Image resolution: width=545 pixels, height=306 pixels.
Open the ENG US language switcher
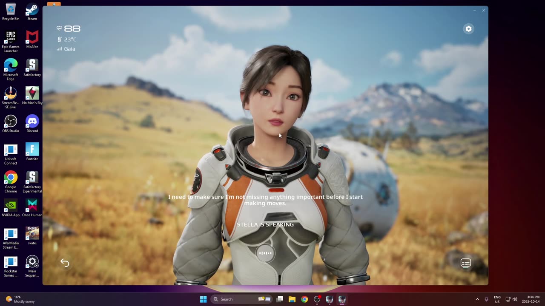(497, 299)
